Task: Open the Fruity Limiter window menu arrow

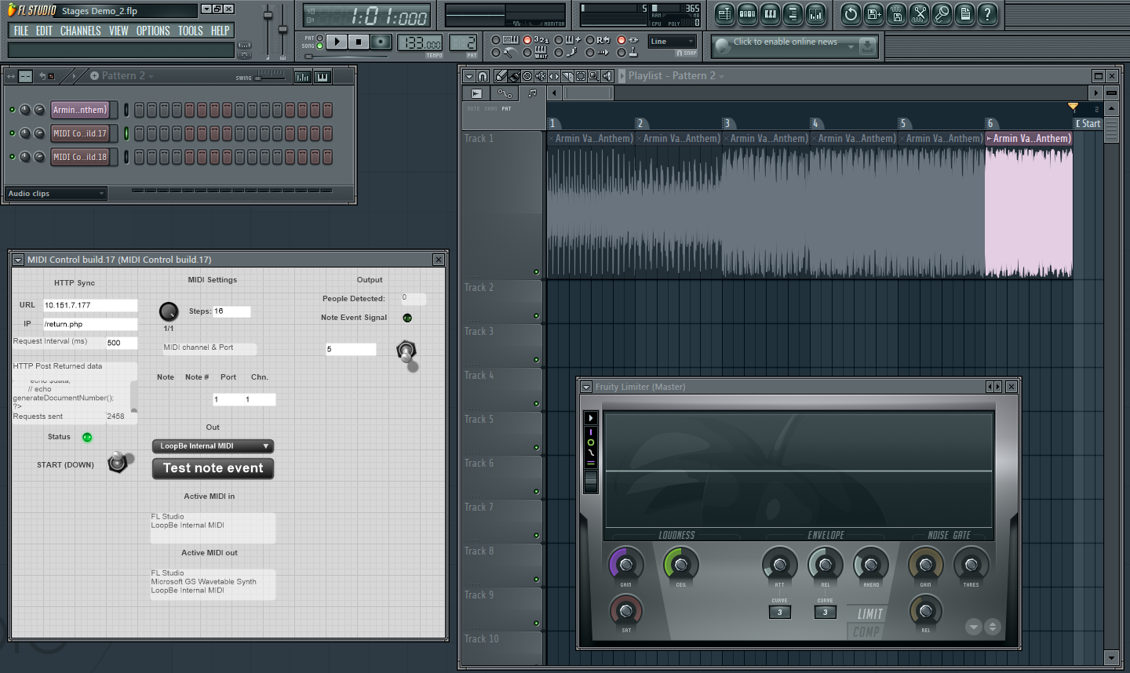Action: 585,387
